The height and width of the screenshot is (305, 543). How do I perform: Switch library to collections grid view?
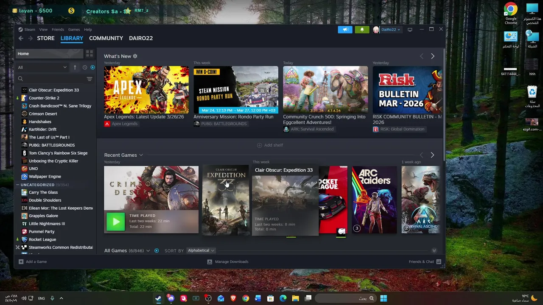(x=90, y=54)
